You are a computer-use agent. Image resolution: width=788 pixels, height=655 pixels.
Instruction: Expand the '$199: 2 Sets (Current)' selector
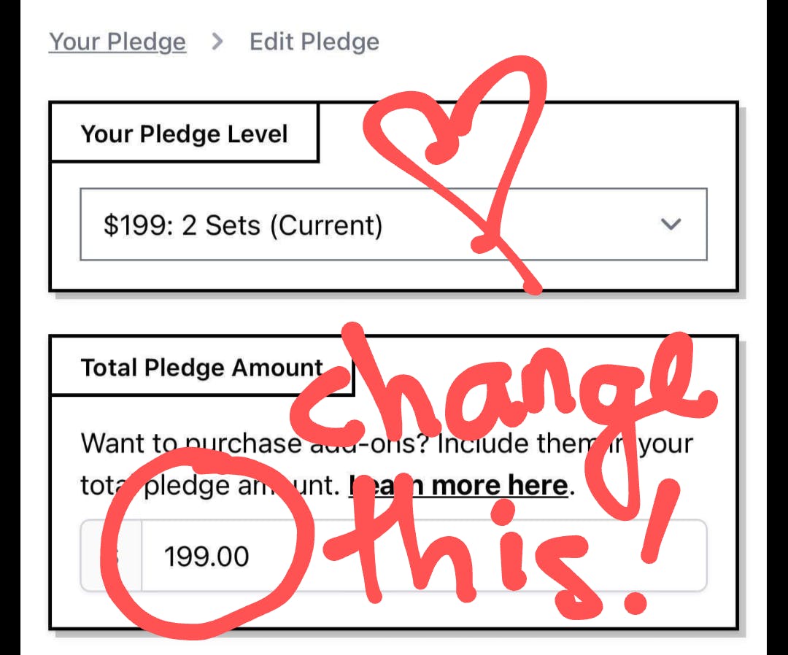394,225
